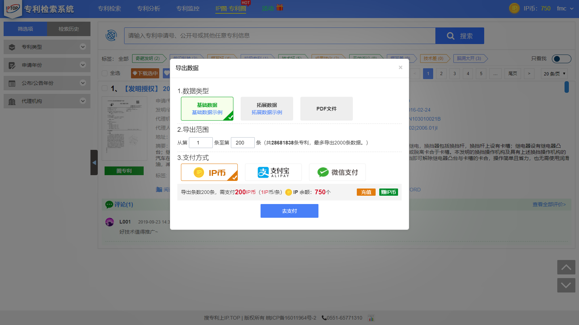Click the gift icon next to 活动
The width and height of the screenshot is (579, 325).
[x=280, y=8]
